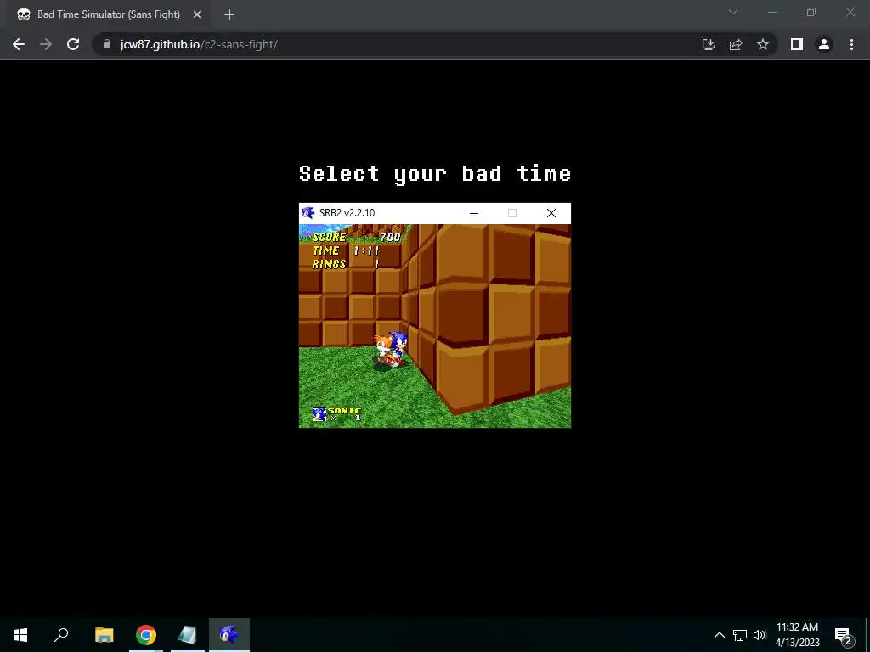Open the notification center
Screen dimensions: 870x652
[x=844, y=635]
